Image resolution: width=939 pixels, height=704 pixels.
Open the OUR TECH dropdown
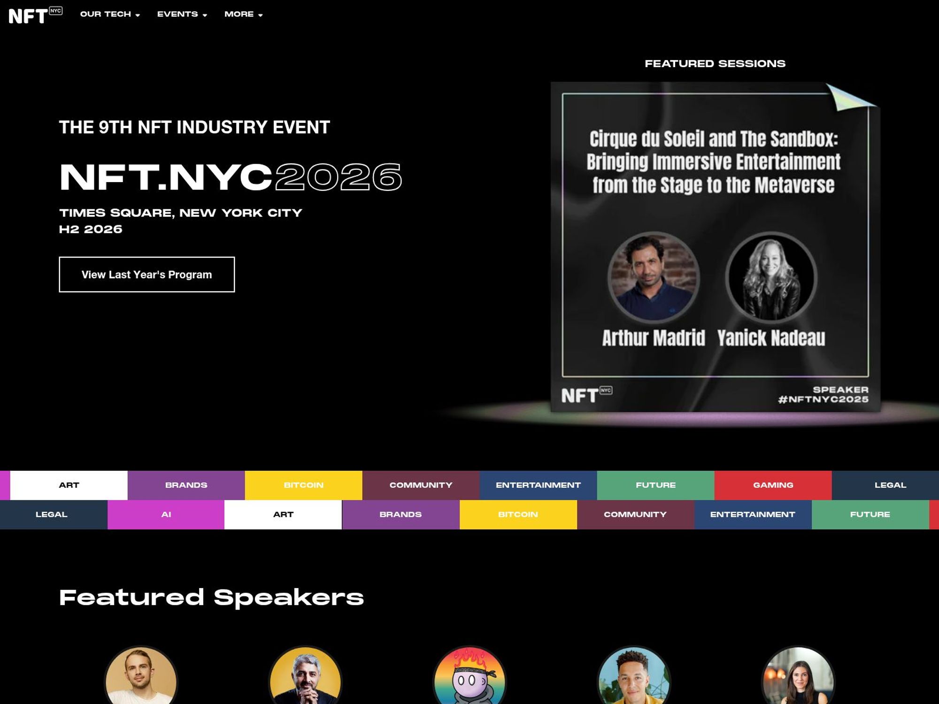coord(109,14)
